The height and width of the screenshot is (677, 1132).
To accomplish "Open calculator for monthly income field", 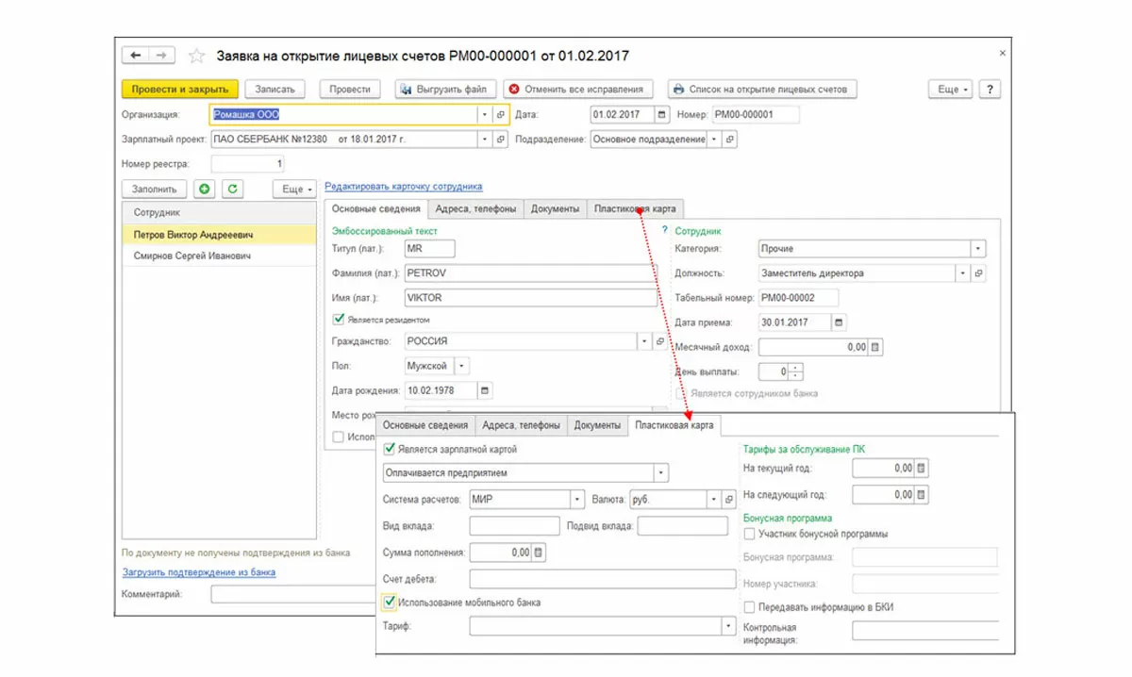I will pyautogui.click(x=875, y=347).
